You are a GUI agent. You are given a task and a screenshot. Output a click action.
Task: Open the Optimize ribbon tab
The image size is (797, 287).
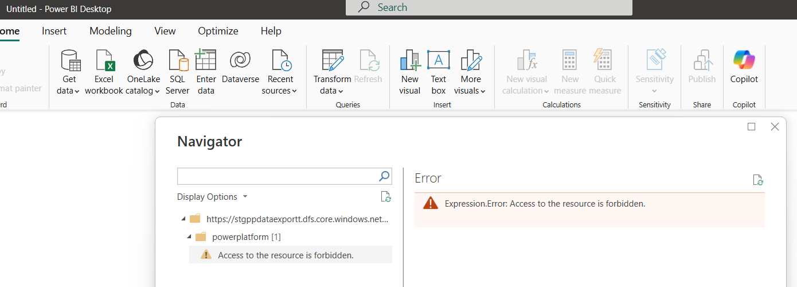(218, 31)
